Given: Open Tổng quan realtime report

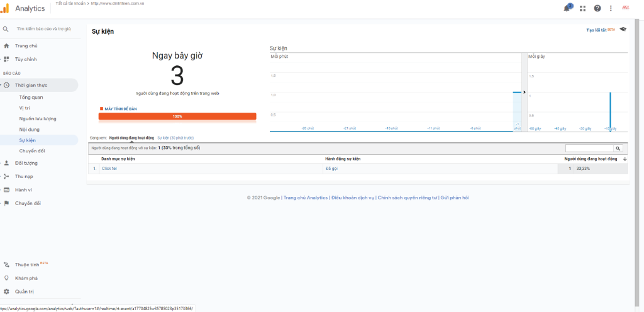Looking at the screenshot, I should [x=31, y=97].
